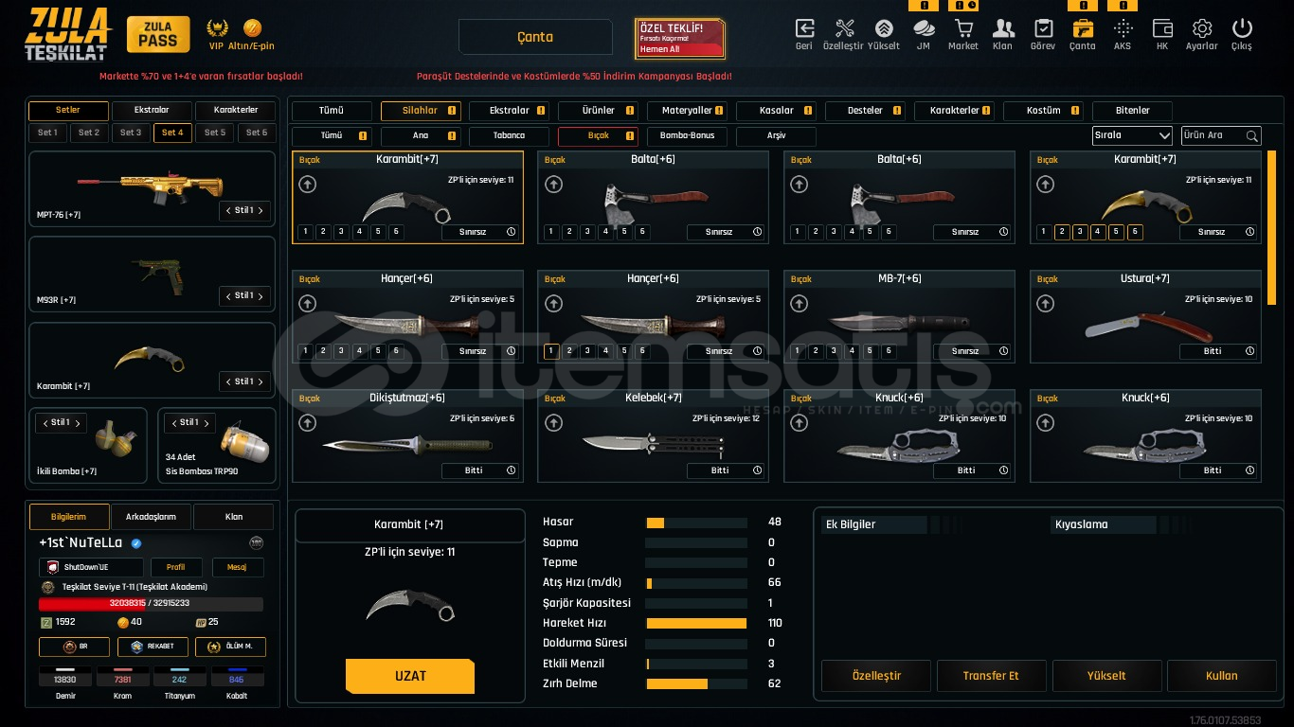Click the Profil button
The image size is (1294, 727).
tap(176, 567)
